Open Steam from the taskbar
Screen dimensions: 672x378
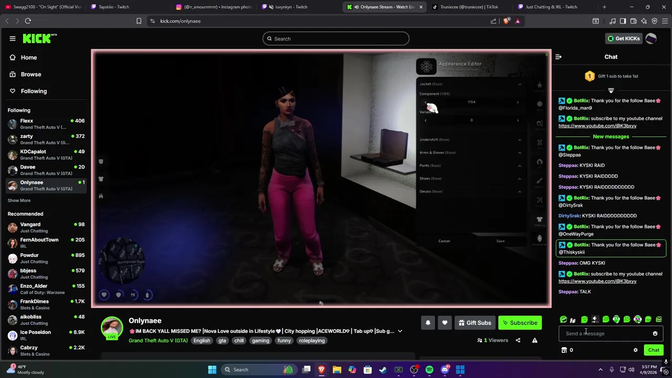click(383, 370)
